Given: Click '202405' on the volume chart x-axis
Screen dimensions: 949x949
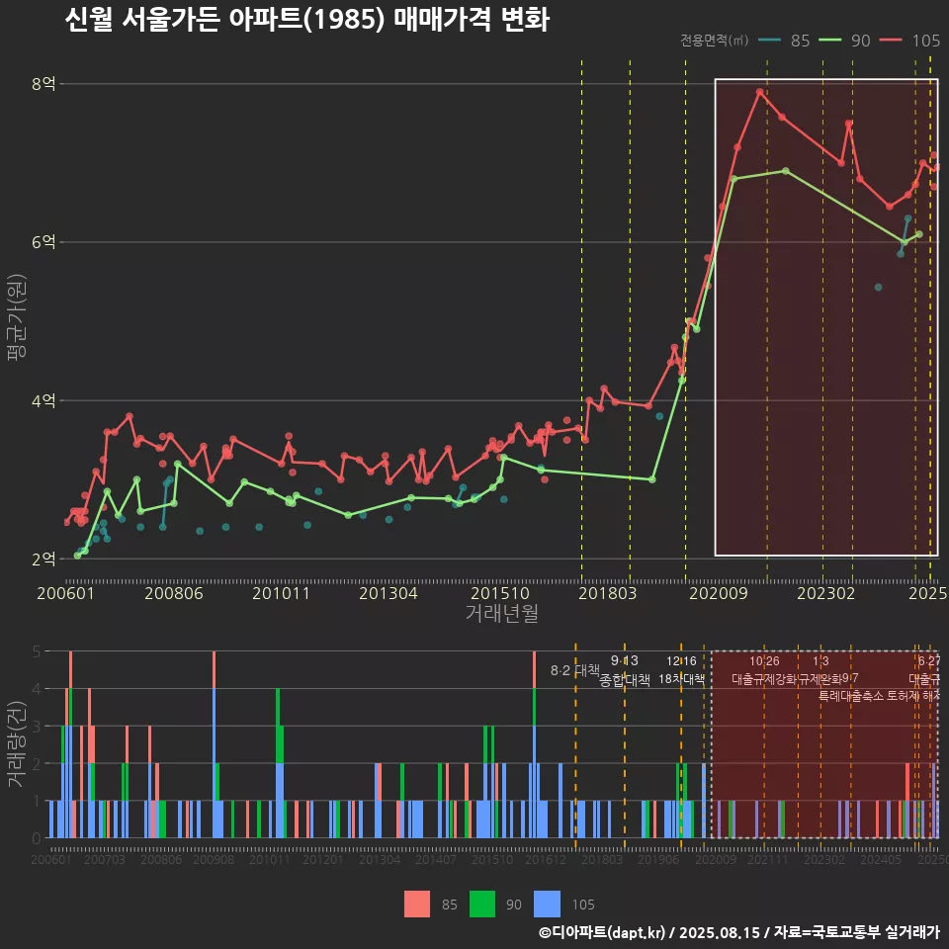Looking at the screenshot, I should click(x=881, y=859).
